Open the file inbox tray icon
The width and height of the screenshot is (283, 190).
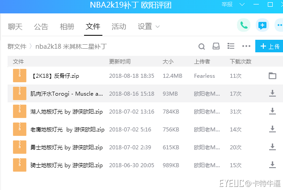click(x=216, y=46)
